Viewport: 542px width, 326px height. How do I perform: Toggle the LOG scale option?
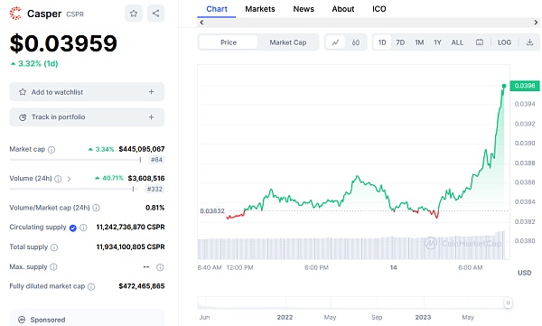504,42
